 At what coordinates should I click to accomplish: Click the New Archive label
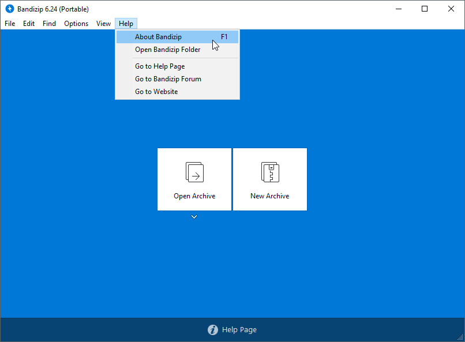(270, 196)
